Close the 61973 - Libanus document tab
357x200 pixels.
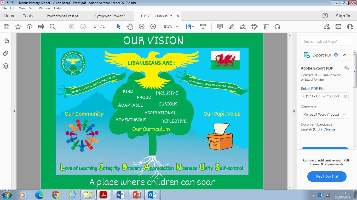pos(178,16)
